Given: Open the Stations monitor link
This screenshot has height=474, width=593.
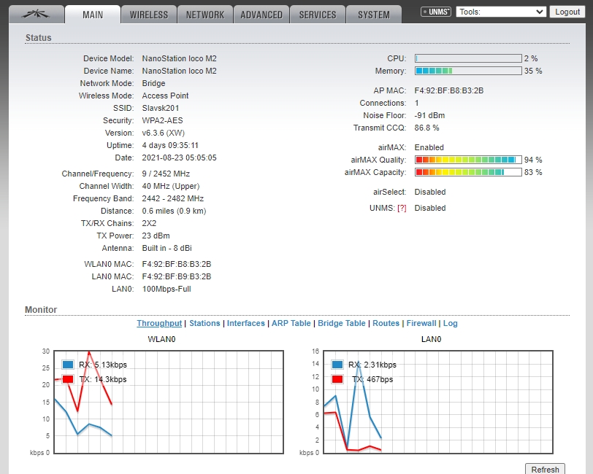Looking at the screenshot, I should click(204, 323).
